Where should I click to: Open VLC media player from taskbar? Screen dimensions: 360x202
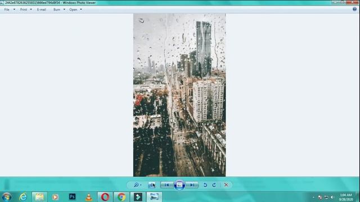pos(89,197)
